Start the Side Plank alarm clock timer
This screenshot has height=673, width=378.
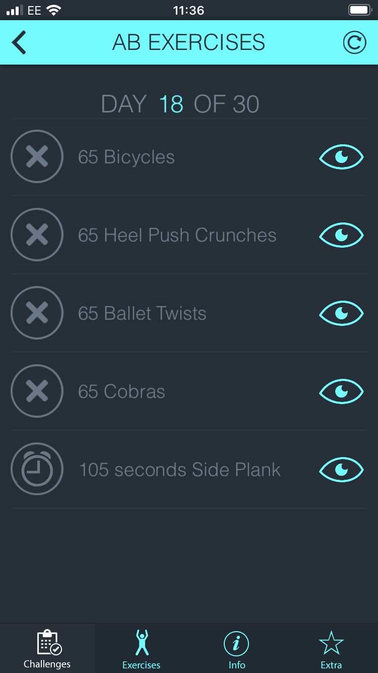tap(37, 469)
